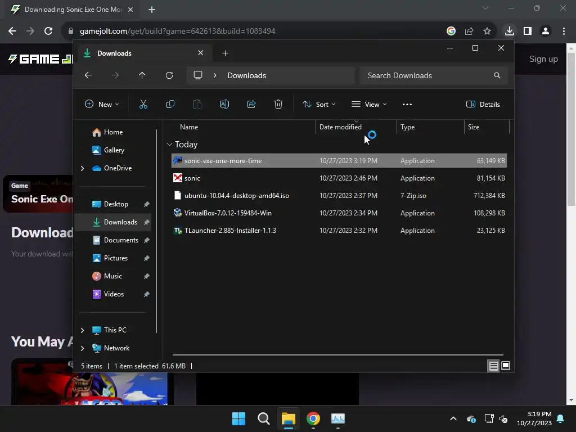Show hidden system tray icons
The width and height of the screenshot is (576, 432).
tap(453, 418)
